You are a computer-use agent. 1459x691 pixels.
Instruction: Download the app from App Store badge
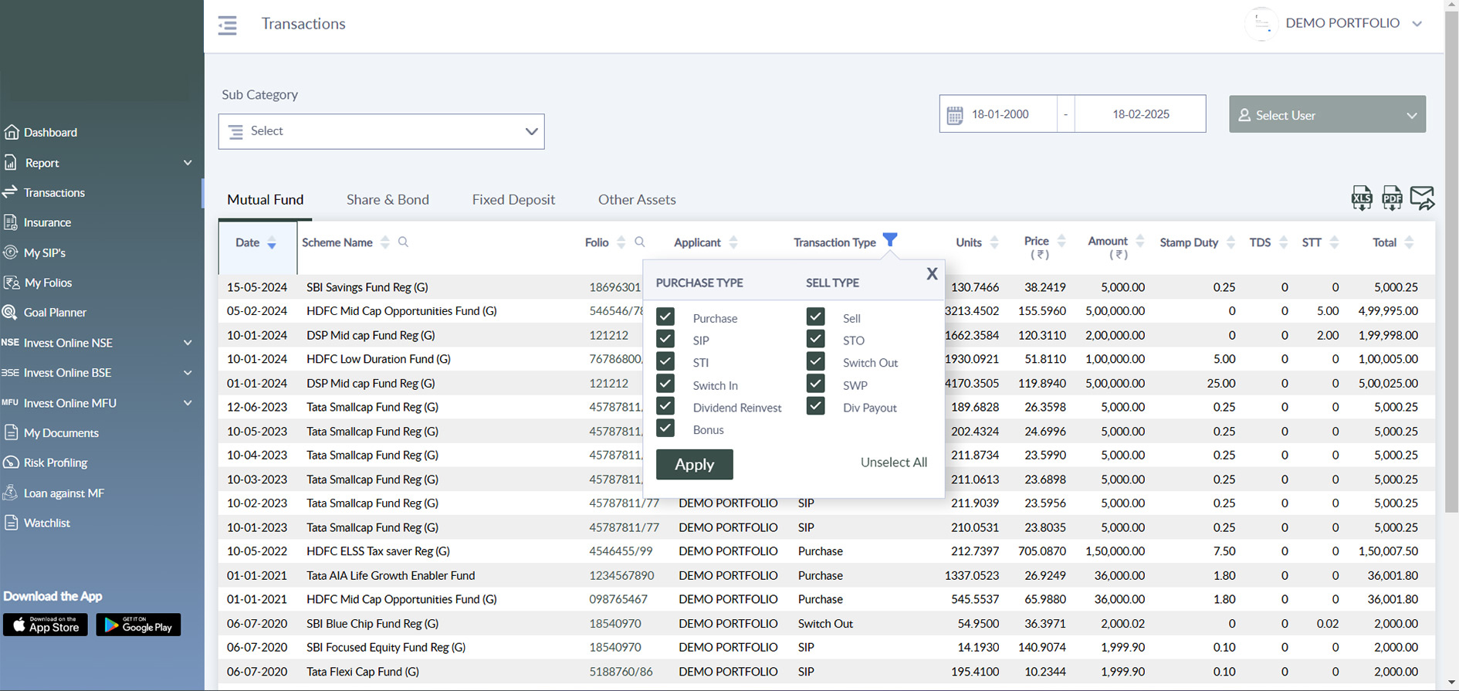[46, 625]
